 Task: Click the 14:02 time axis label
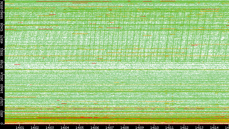[35, 127]
